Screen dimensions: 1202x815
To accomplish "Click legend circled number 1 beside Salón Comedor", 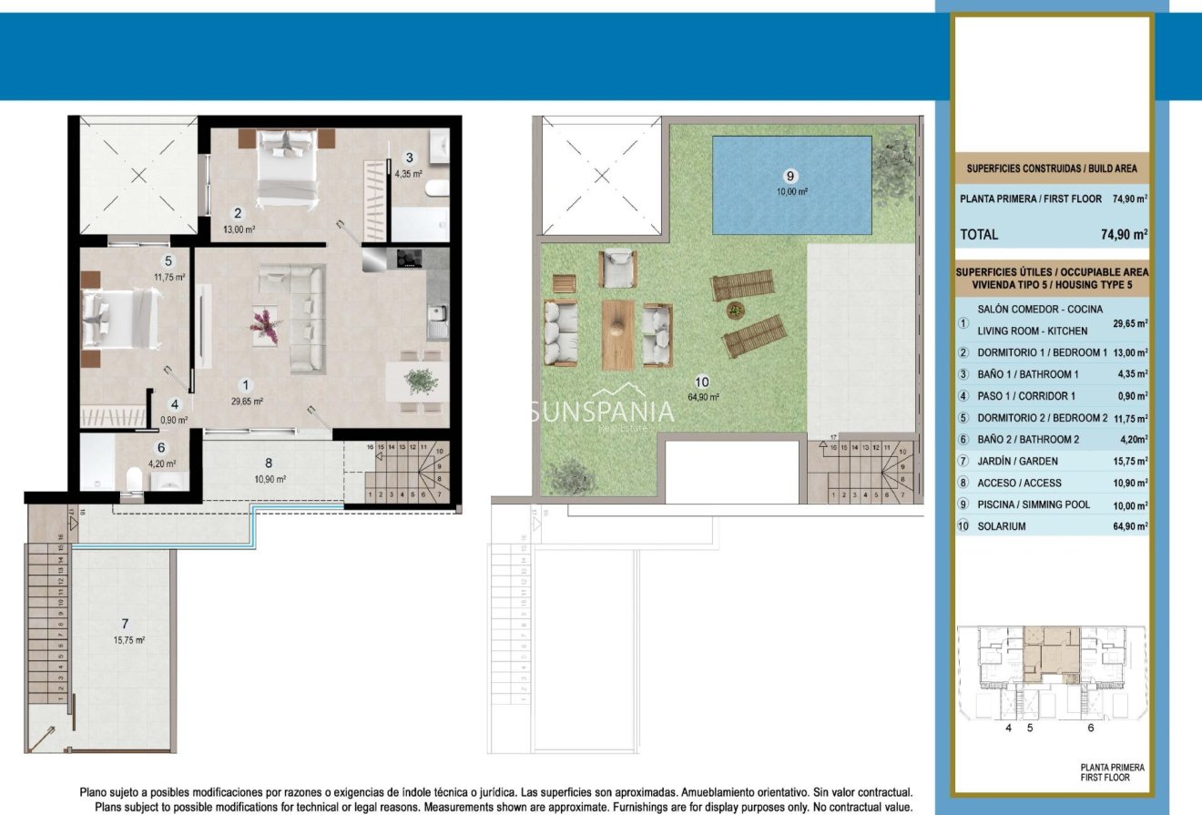I will coord(964,322).
